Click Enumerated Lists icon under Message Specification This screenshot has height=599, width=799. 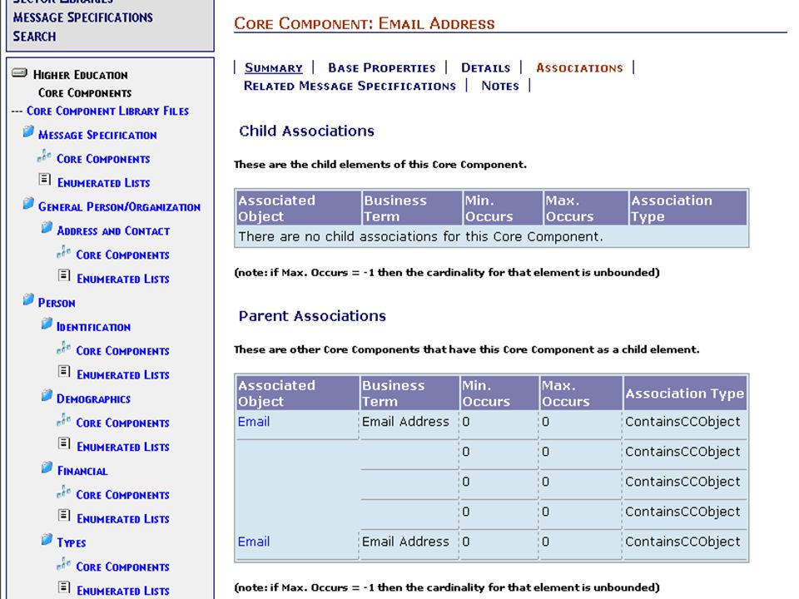tap(45, 180)
